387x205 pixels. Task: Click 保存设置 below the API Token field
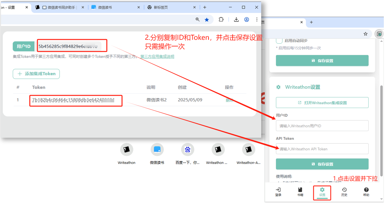322,164
